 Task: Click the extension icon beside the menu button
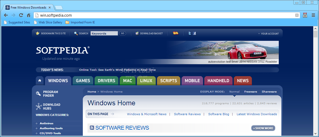pyautogui.click(x=305, y=15)
